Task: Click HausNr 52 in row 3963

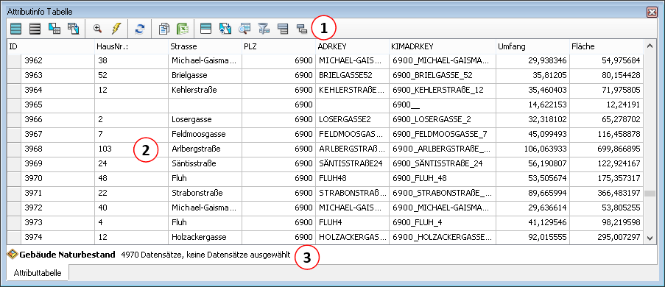Action: pos(132,76)
